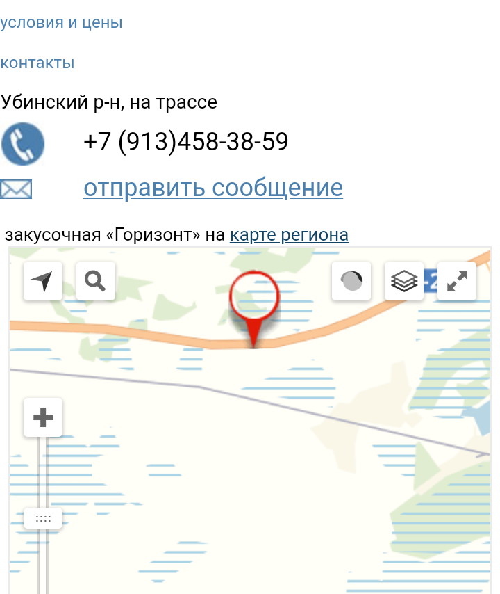Open the "отправить сообщение" link
500x594 pixels.
pyautogui.click(x=213, y=188)
